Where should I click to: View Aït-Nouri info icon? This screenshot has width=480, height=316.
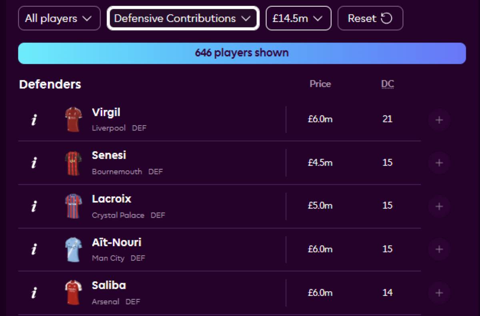point(34,249)
